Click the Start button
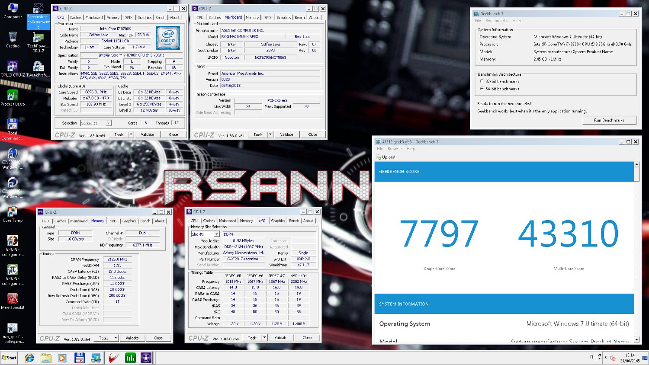The image size is (649, 365). [9, 358]
